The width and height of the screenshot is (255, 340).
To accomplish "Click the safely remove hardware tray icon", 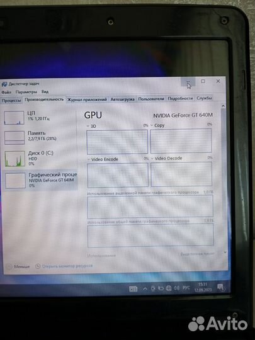I will click(x=153, y=288).
